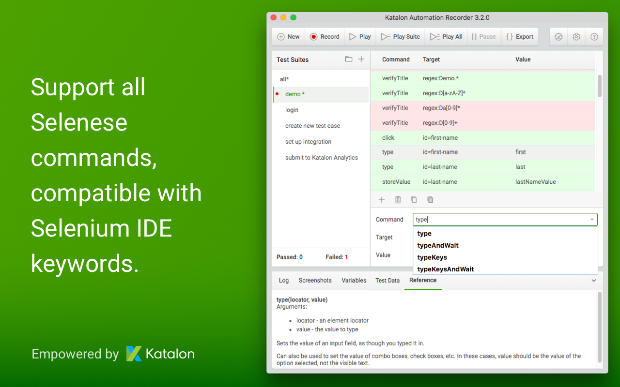Screen dimensions: 620x387
Task: Choose 'typeKeysAndWait' from the suggestion list
Action: point(505,269)
